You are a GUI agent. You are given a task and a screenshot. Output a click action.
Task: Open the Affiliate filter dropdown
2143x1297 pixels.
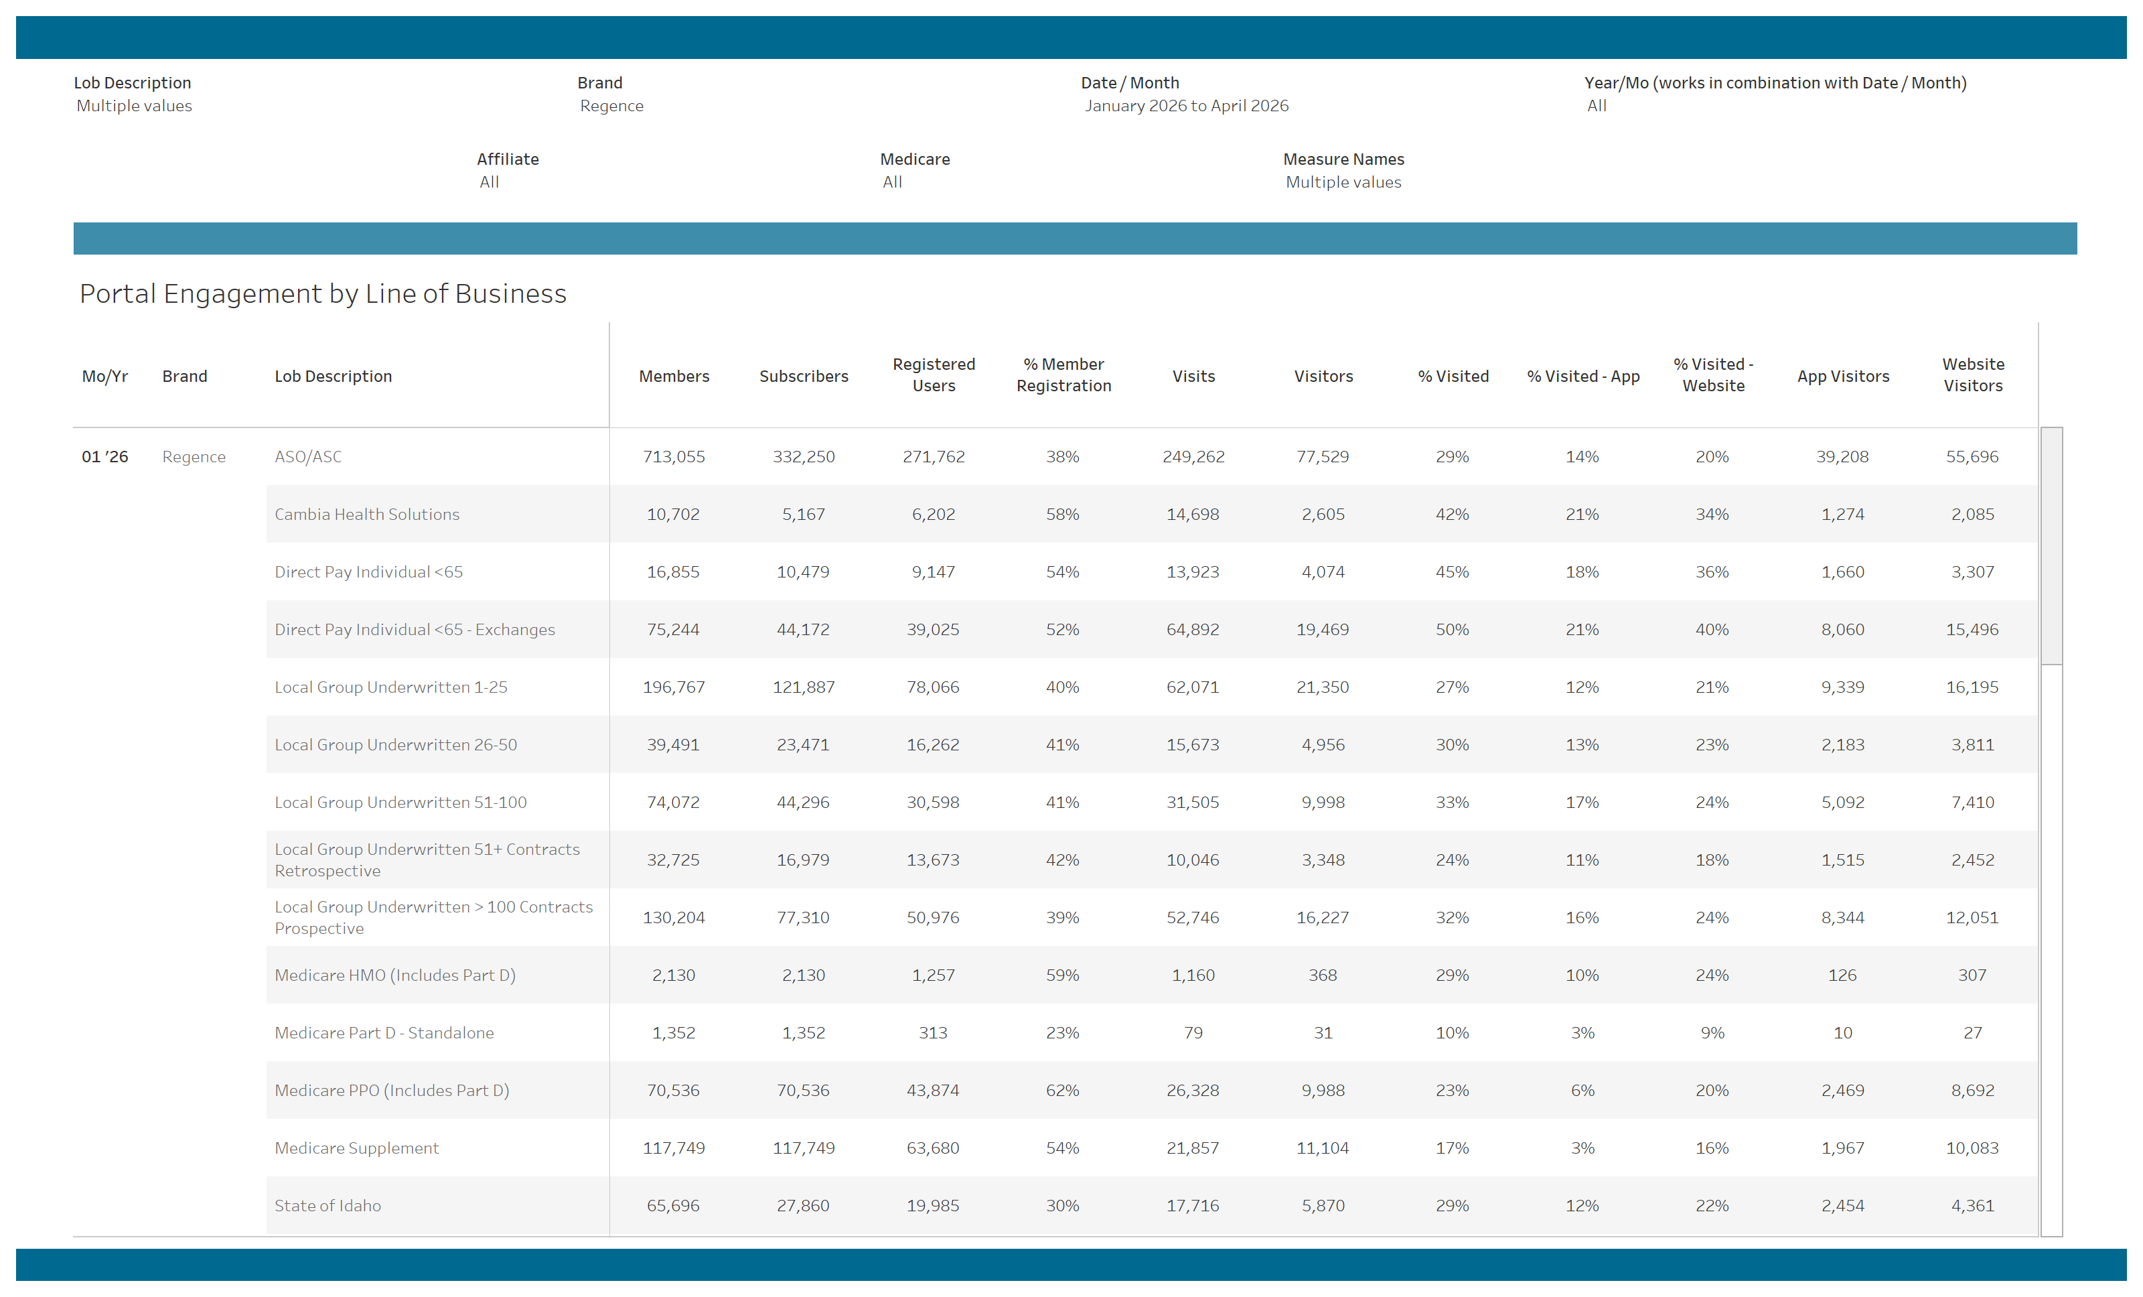(490, 183)
